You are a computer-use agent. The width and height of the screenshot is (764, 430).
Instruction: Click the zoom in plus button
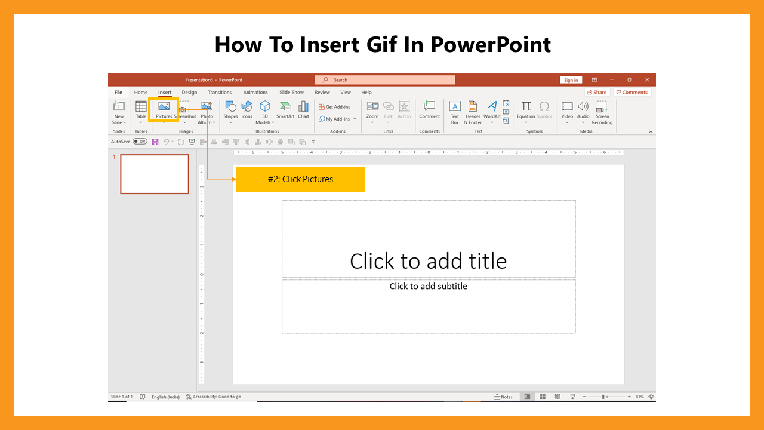click(x=629, y=397)
